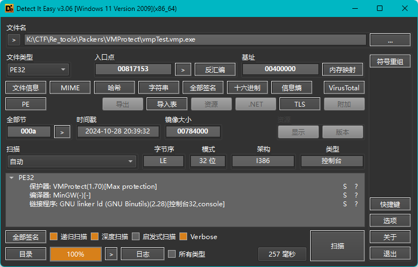Click the 100% progress bar
This screenshot has width=418, height=267.
click(x=76, y=254)
